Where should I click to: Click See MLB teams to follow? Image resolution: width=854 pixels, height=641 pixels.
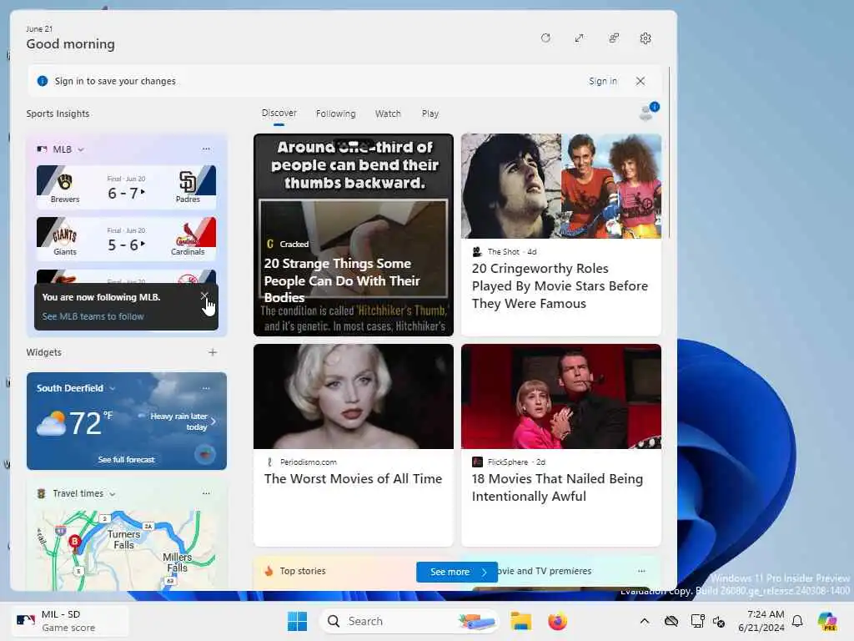click(x=93, y=316)
